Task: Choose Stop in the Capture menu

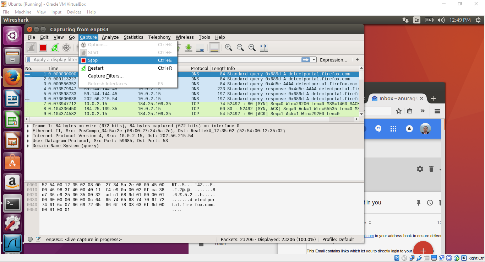Action: pyautogui.click(x=128, y=60)
